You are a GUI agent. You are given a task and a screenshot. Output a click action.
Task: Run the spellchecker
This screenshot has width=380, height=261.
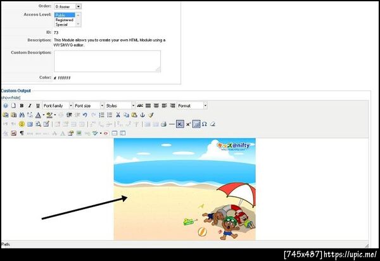coord(95,133)
